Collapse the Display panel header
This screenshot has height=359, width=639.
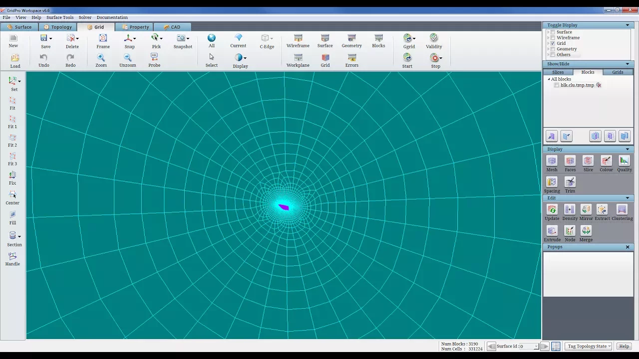(628, 149)
